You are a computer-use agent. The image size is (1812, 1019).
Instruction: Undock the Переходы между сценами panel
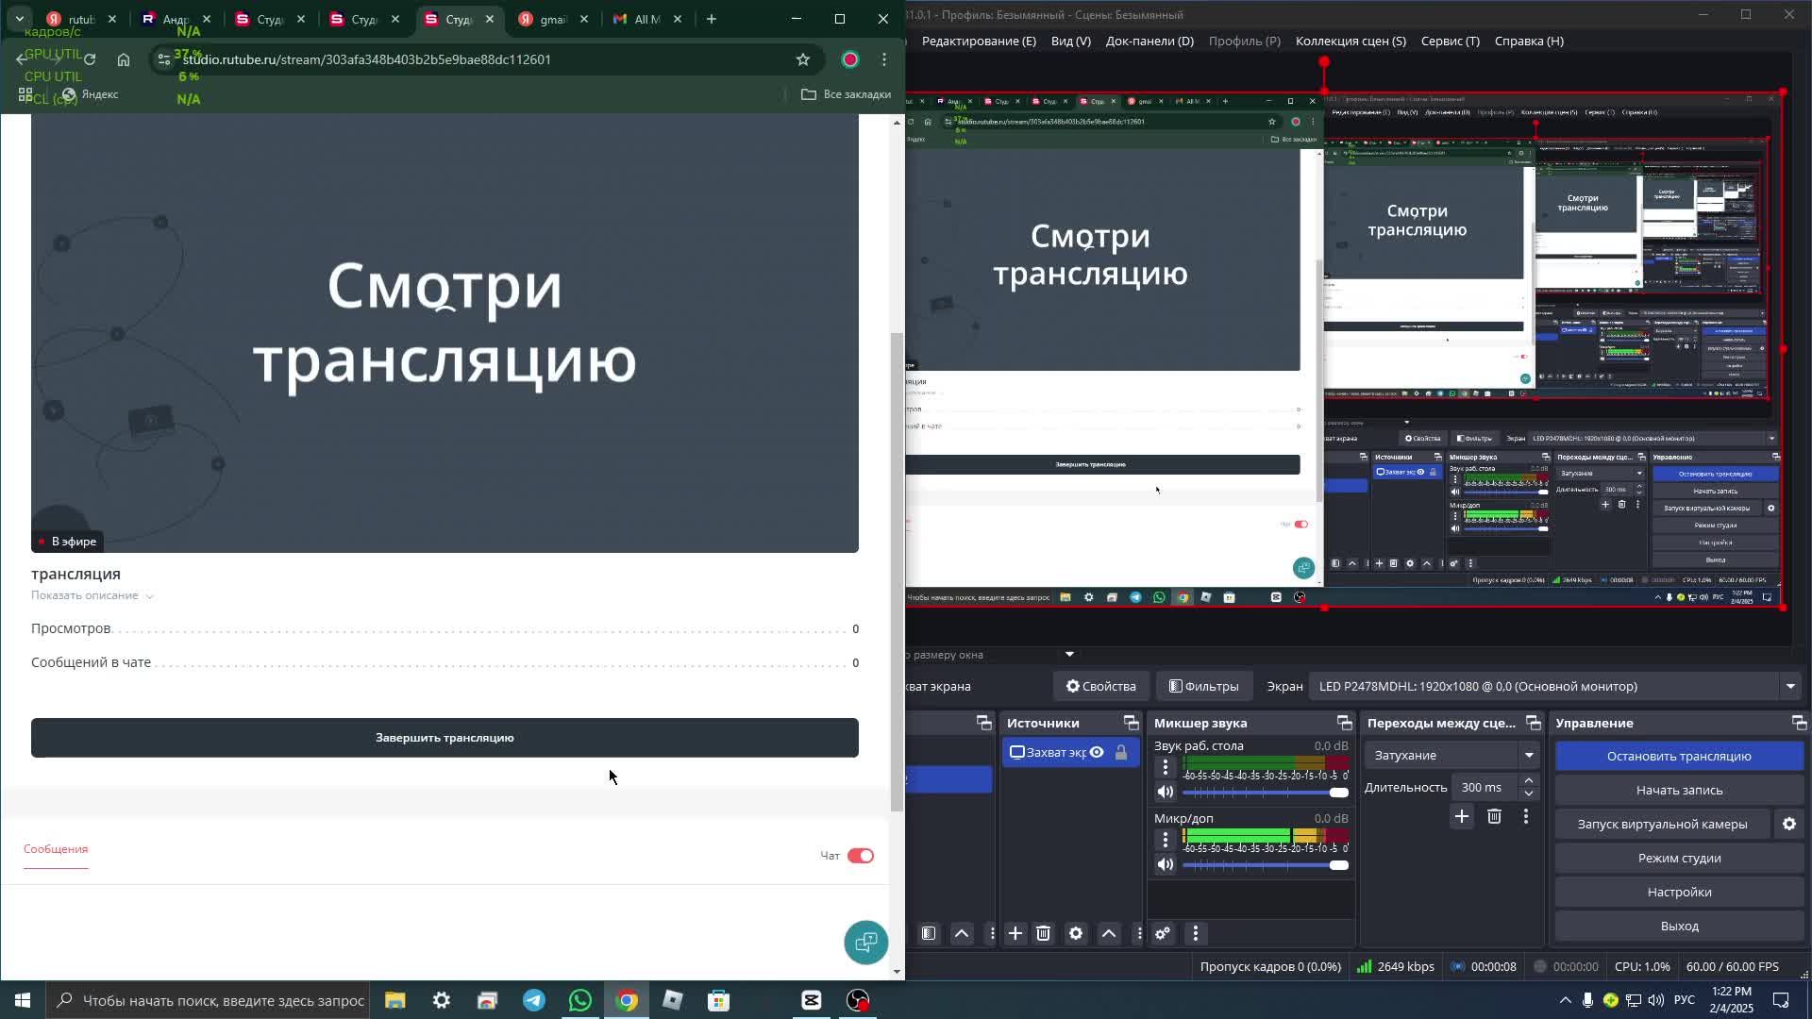(1534, 723)
